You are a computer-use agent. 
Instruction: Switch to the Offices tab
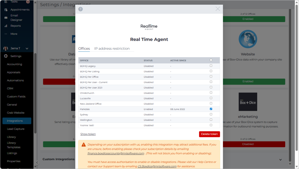point(84,49)
